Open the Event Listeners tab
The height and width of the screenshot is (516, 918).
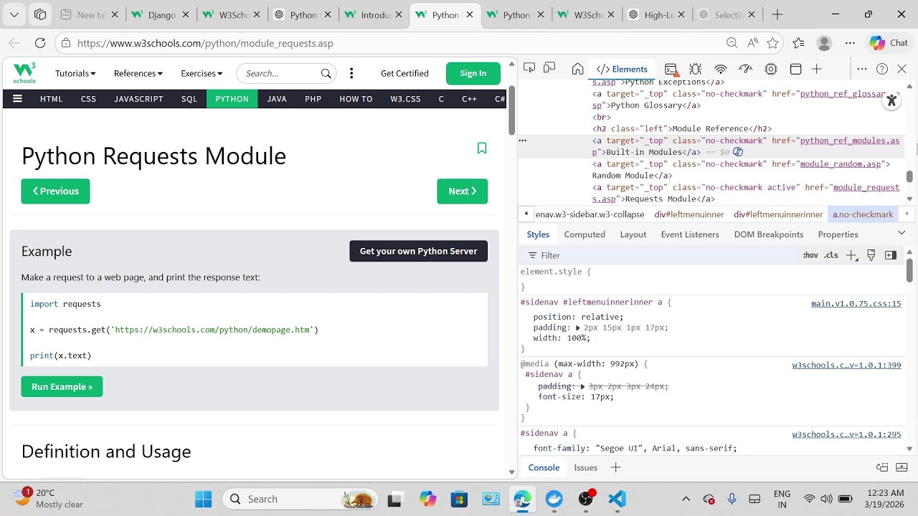coord(690,234)
